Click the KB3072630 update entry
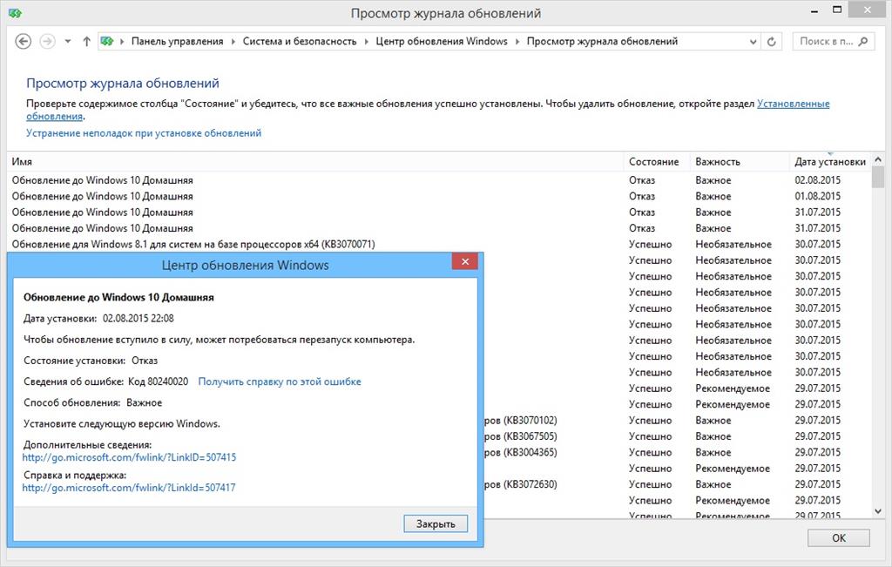This screenshot has width=892, height=567. (521, 484)
